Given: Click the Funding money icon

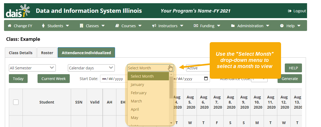Looking at the screenshot, I should 196,26.
